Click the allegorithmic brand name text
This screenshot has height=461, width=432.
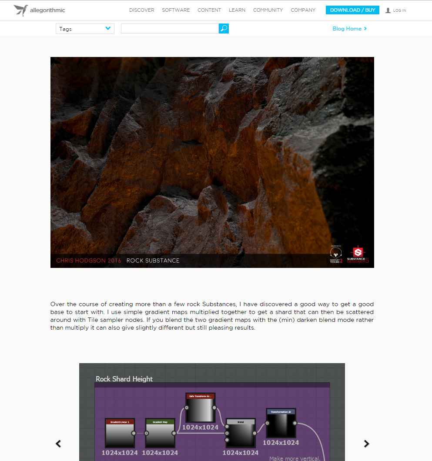pyautogui.click(x=47, y=10)
